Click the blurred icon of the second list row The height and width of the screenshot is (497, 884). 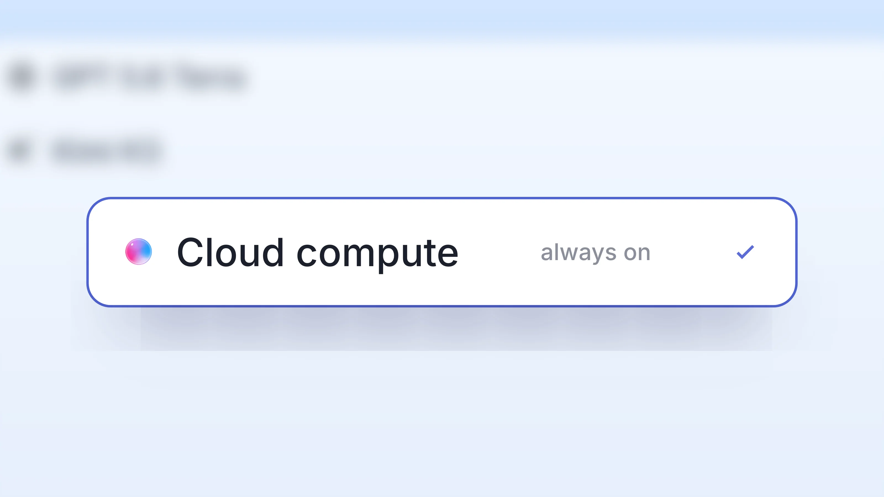tap(19, 151)
